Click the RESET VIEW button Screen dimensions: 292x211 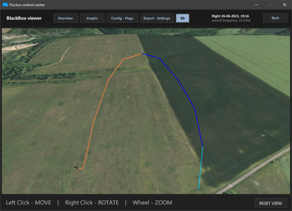coord(270,203)
